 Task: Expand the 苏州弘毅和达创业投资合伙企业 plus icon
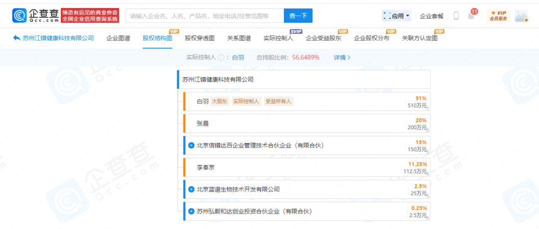[192, 211]
